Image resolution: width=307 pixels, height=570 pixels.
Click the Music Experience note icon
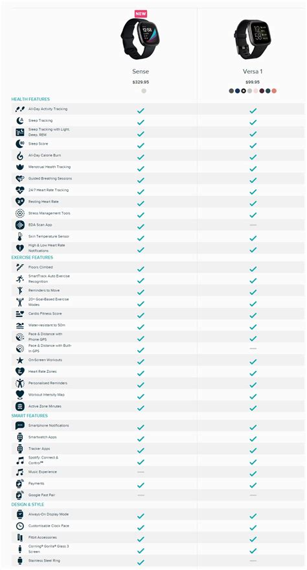click(19, 472)
